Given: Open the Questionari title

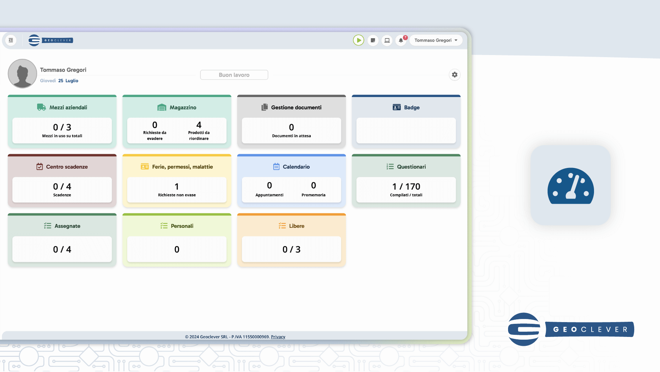Looking at the screenshot, I should [411, 167].
